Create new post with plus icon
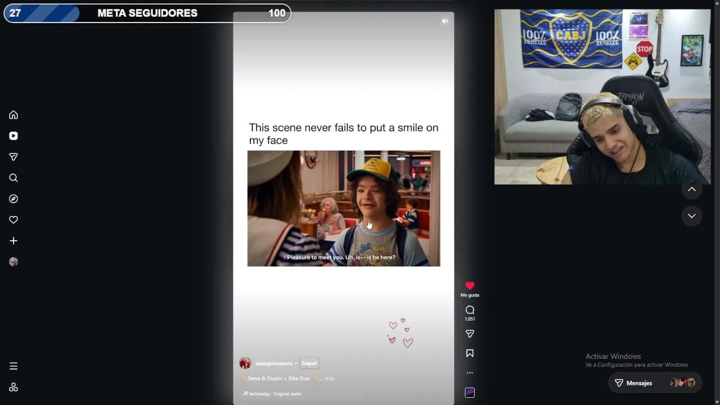 [13, 241]
